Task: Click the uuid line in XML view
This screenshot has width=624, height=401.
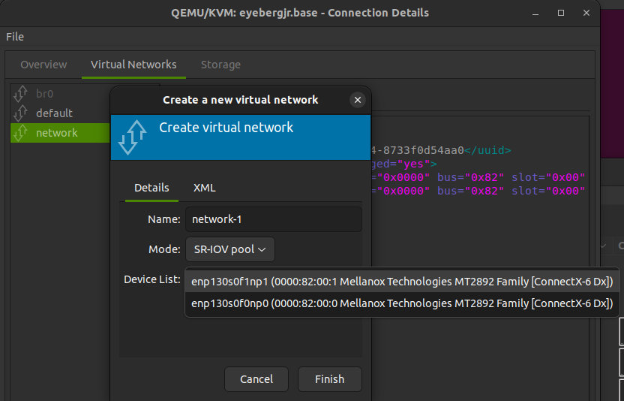Action: [x=441, y=150]
